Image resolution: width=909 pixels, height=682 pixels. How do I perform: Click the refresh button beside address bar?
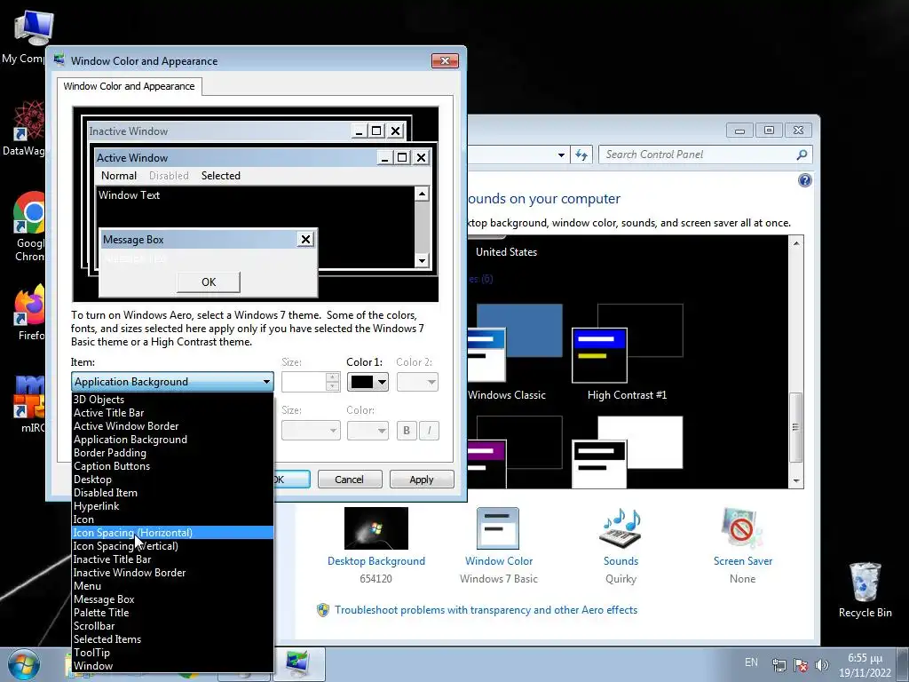point(581,155)
